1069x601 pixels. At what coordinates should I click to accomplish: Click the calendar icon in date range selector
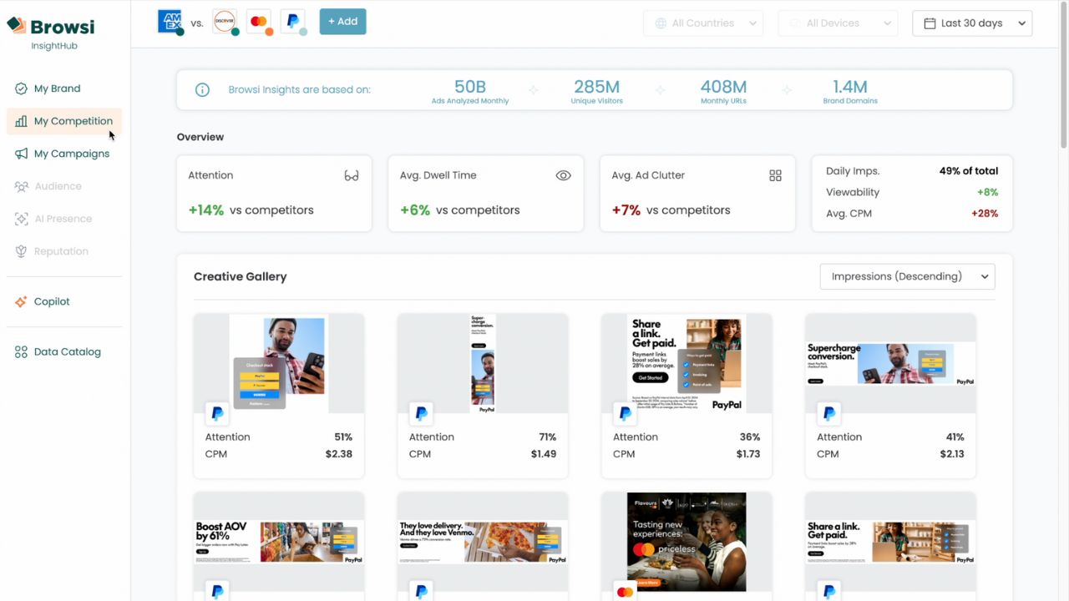click(930, 23)
